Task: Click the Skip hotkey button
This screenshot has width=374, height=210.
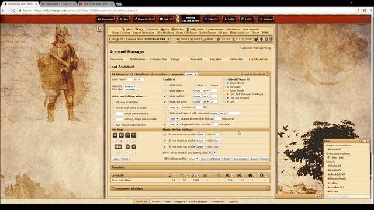Action: click(118, 146)
